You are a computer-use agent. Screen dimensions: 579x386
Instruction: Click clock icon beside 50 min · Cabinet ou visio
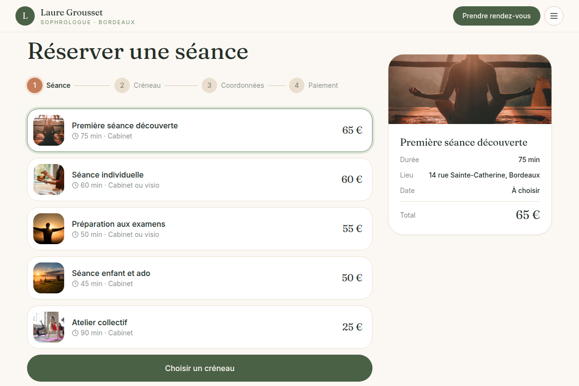tap(75, 234)
